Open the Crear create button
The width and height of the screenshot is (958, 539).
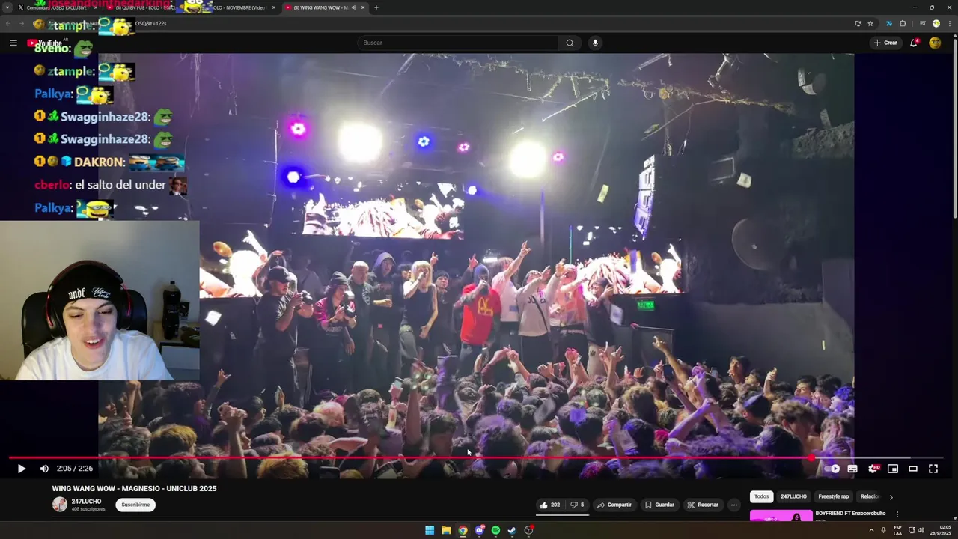click(885, 43)
